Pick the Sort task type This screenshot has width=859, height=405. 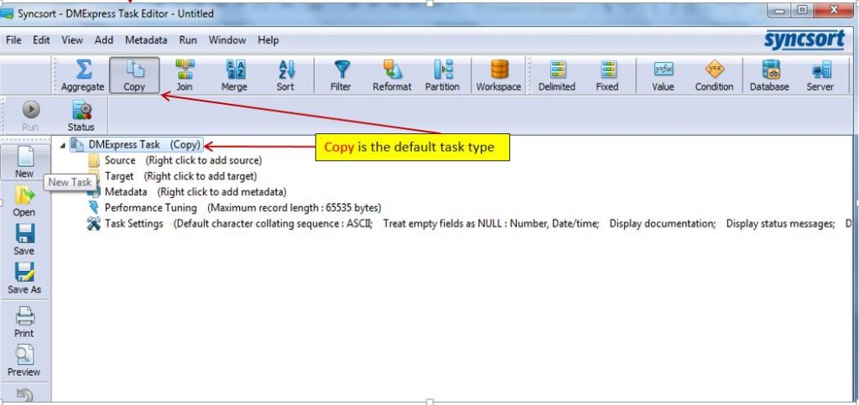tap(285, 75)
